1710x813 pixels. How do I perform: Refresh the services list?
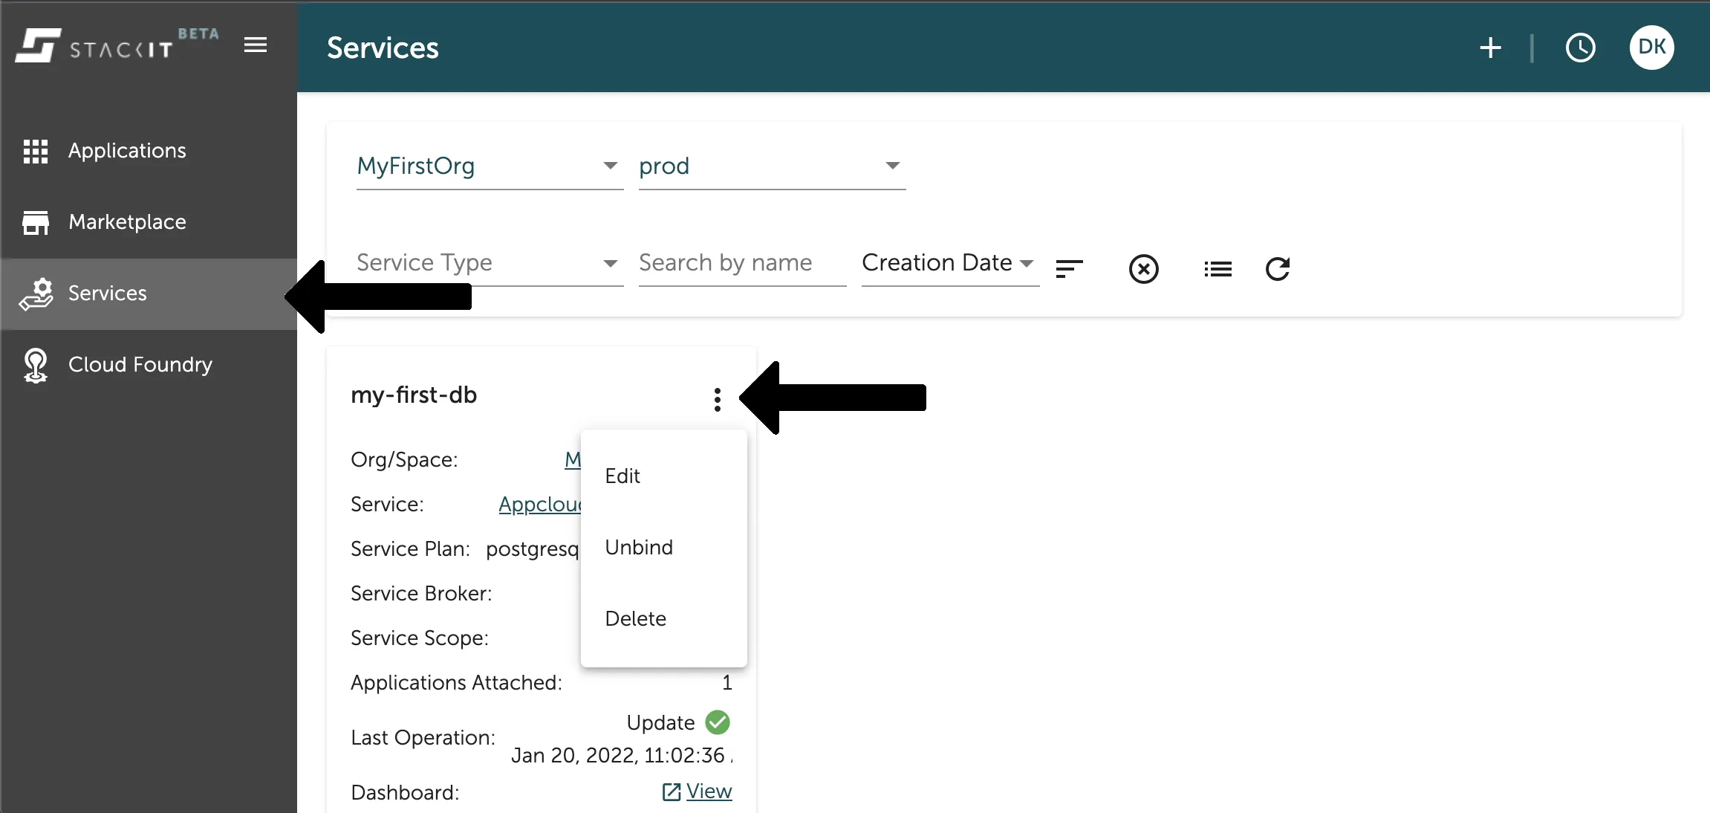pos(1277,268)
